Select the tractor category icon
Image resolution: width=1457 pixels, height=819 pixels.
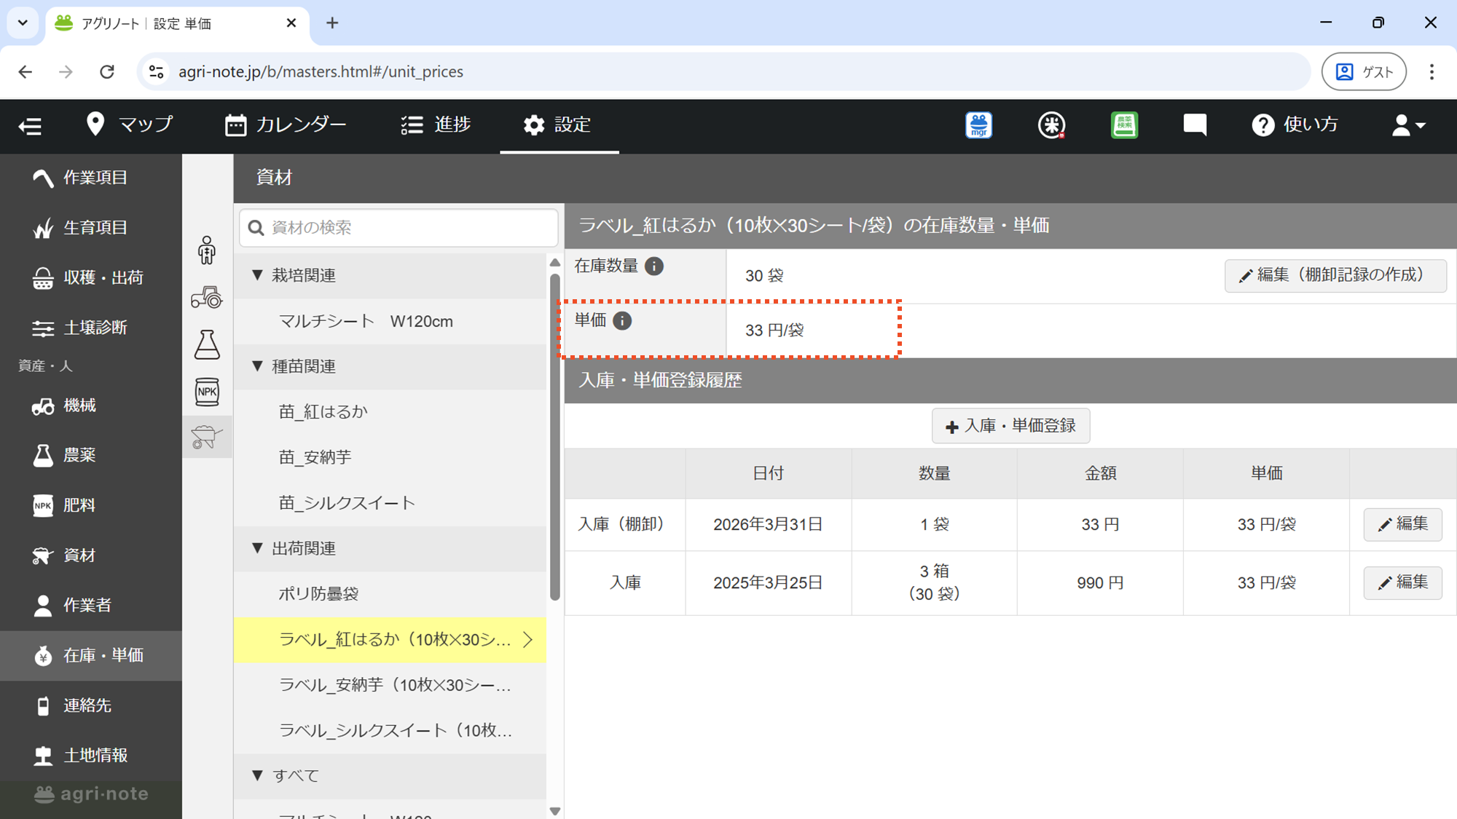[x=207, y=297]
